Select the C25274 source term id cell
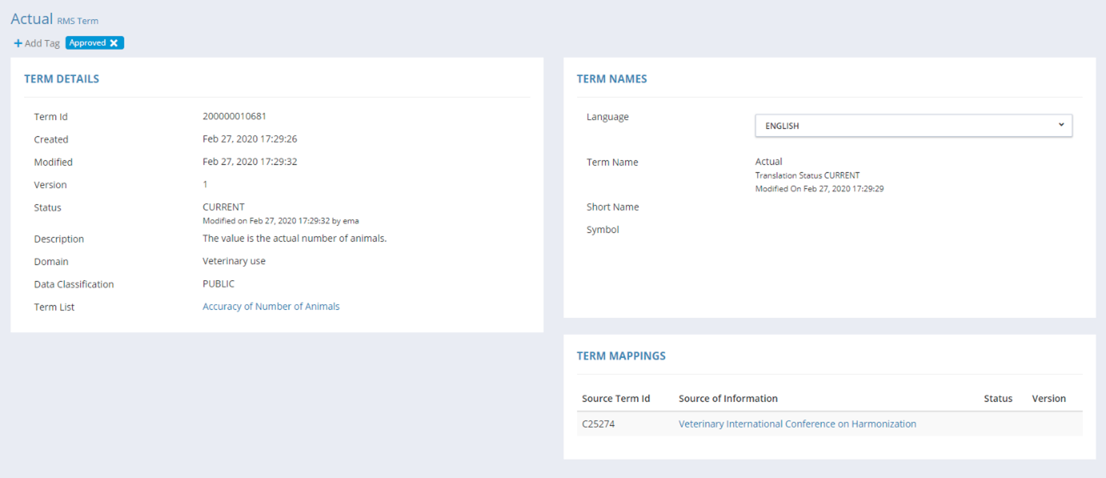Image resolution: width=1106 pixels, height=478 pixels. point(598,424)
